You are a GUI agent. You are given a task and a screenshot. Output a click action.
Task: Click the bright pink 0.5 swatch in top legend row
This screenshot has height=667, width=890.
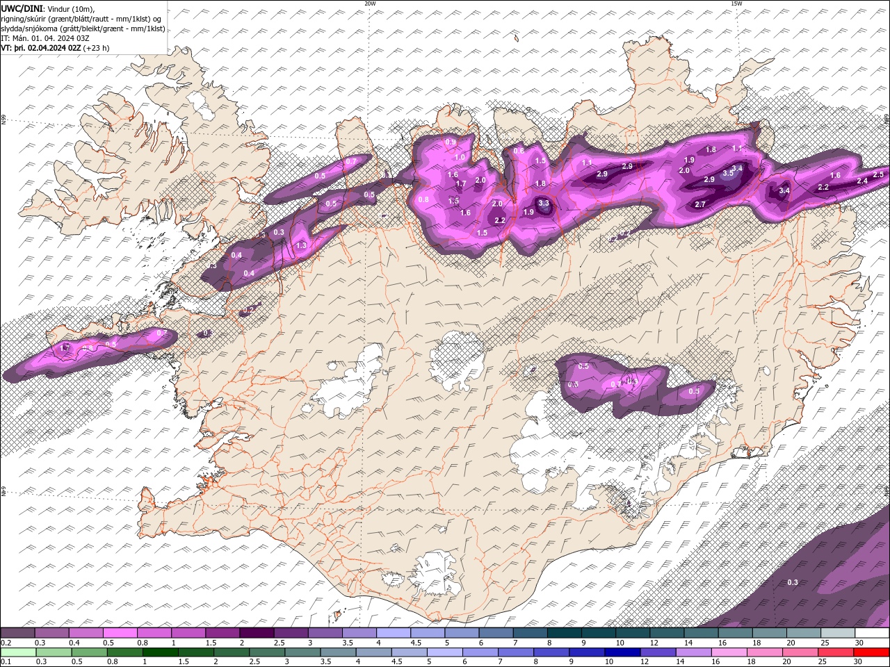click(x=120, y=633)
